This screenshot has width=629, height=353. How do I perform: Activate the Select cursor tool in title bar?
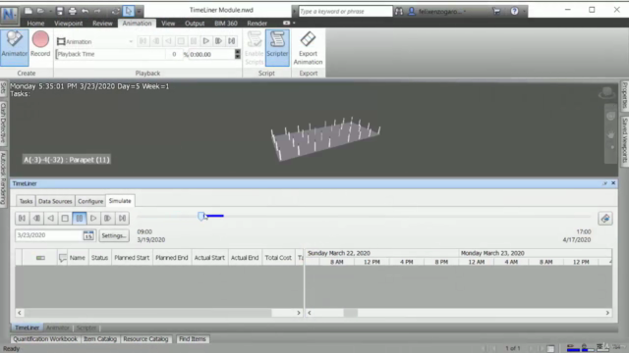129,11
